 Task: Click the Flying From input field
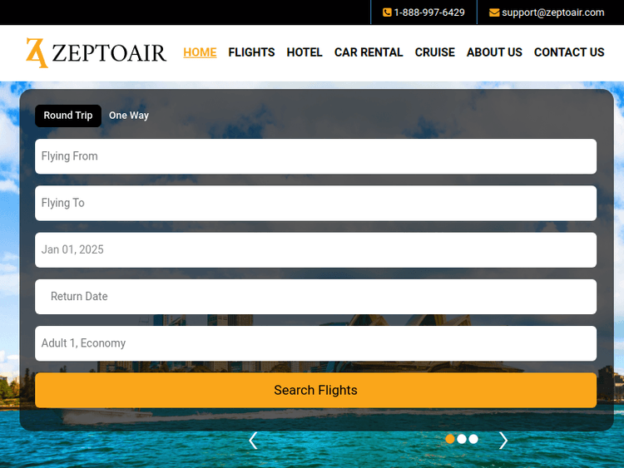pos(315,156)
